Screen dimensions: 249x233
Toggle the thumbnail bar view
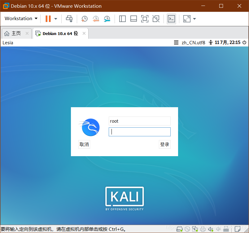(133, 19)
